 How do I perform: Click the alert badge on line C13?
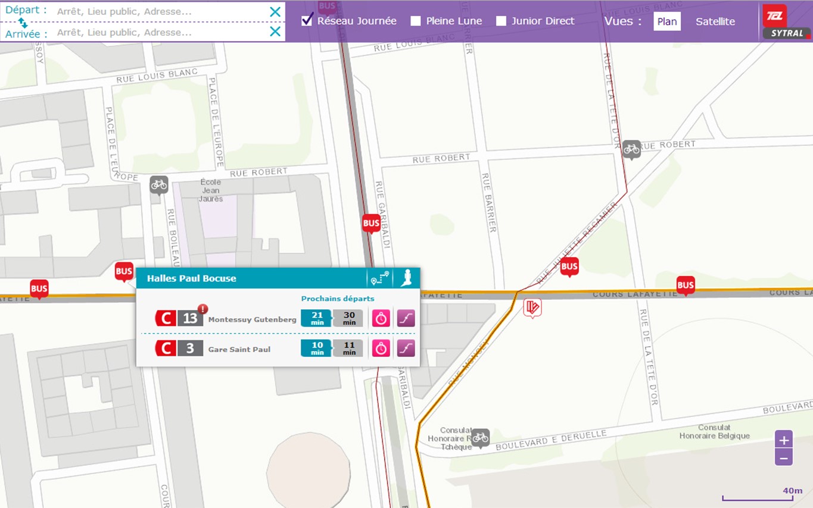coord(203,309)
